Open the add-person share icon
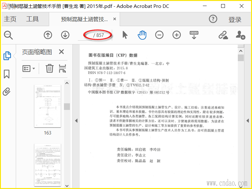Viewport: 252px width, 189px height. click(x=240, y=35)
